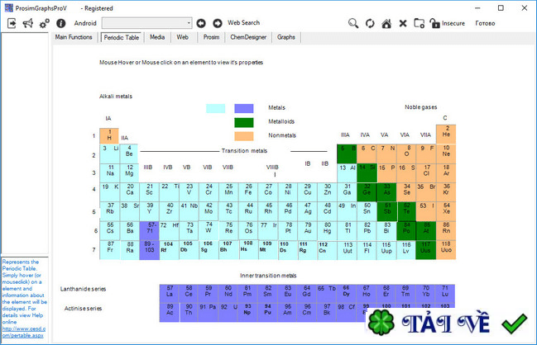Open the ChemDesigner tab

point(248,37)
